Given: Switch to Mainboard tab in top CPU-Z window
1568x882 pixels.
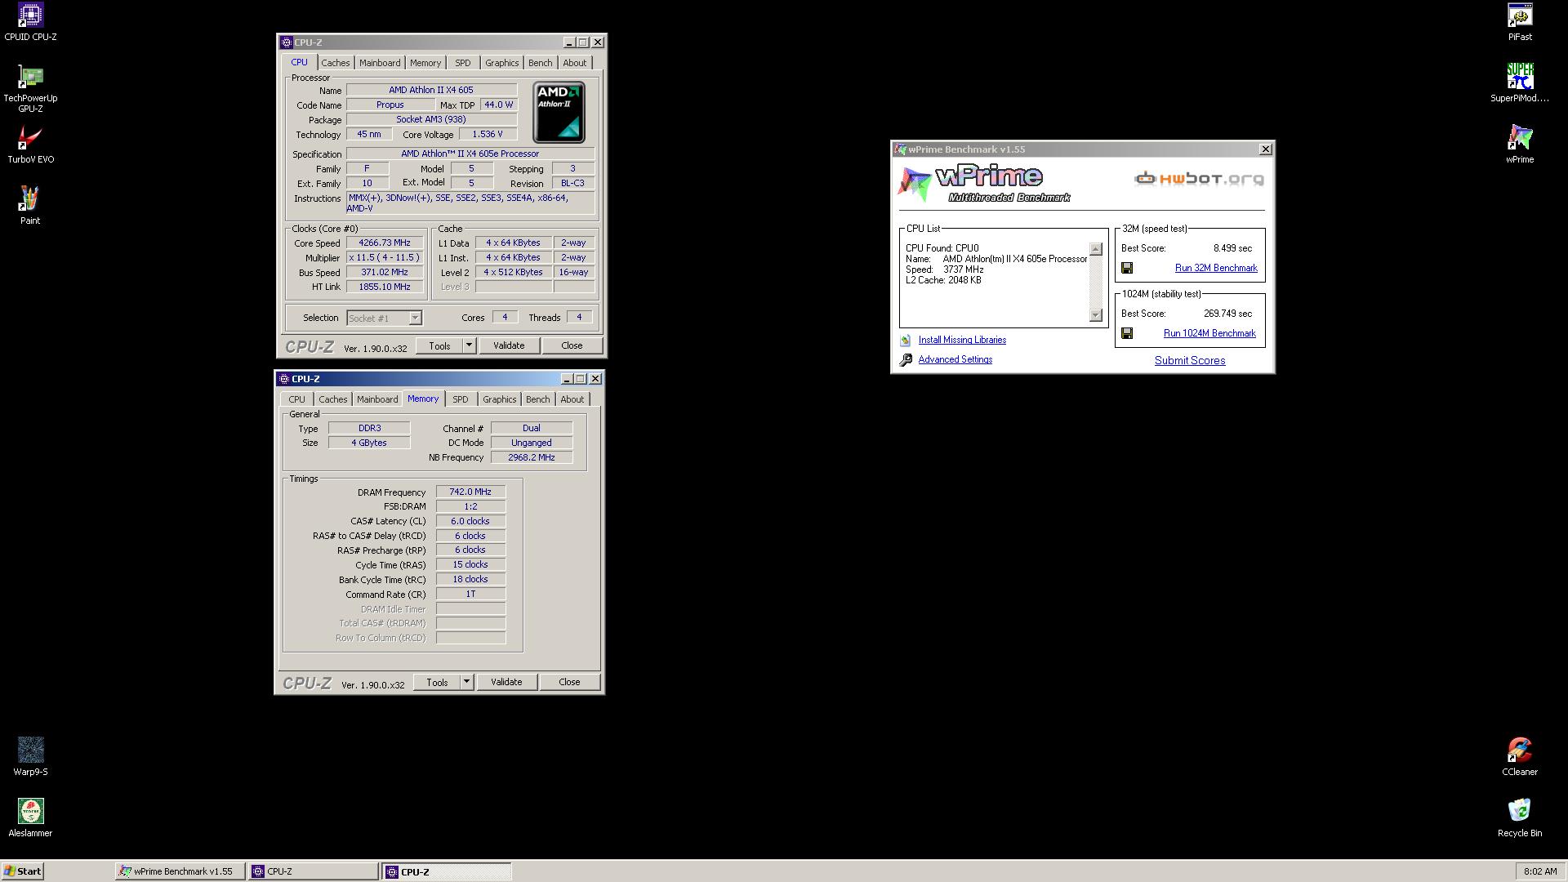Looking at the screenshot, I should [x=380, y=63].
